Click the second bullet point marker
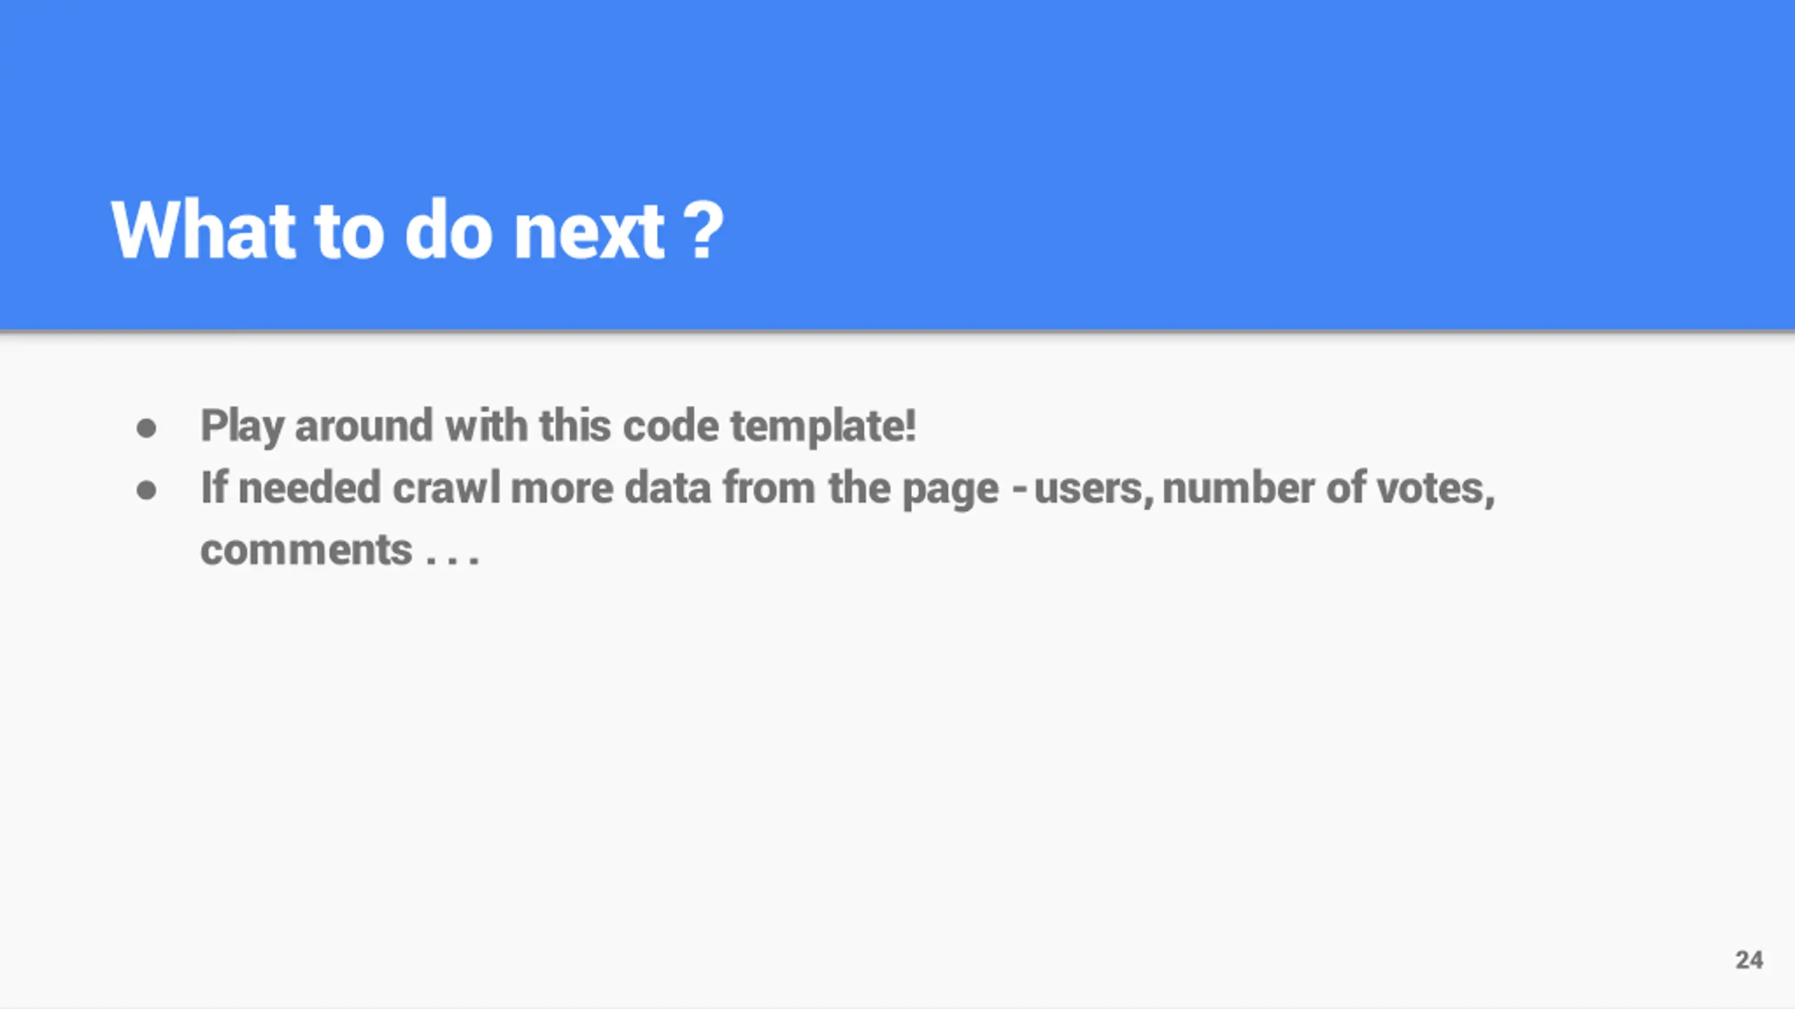1795x1009 pixels. pyautogui.click(x=147, y=490)
